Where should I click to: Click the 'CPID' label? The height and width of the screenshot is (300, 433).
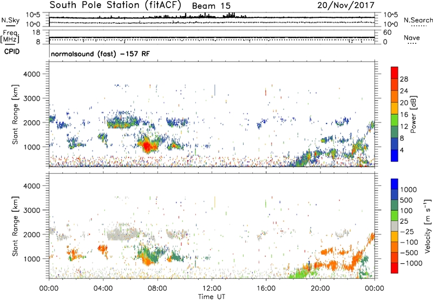point(12,51)
